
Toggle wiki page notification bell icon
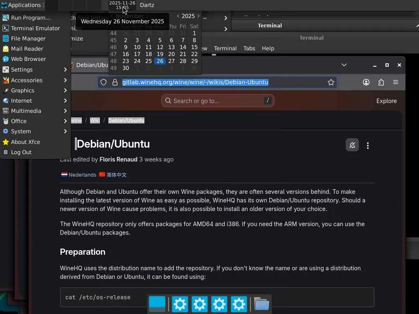352,145
